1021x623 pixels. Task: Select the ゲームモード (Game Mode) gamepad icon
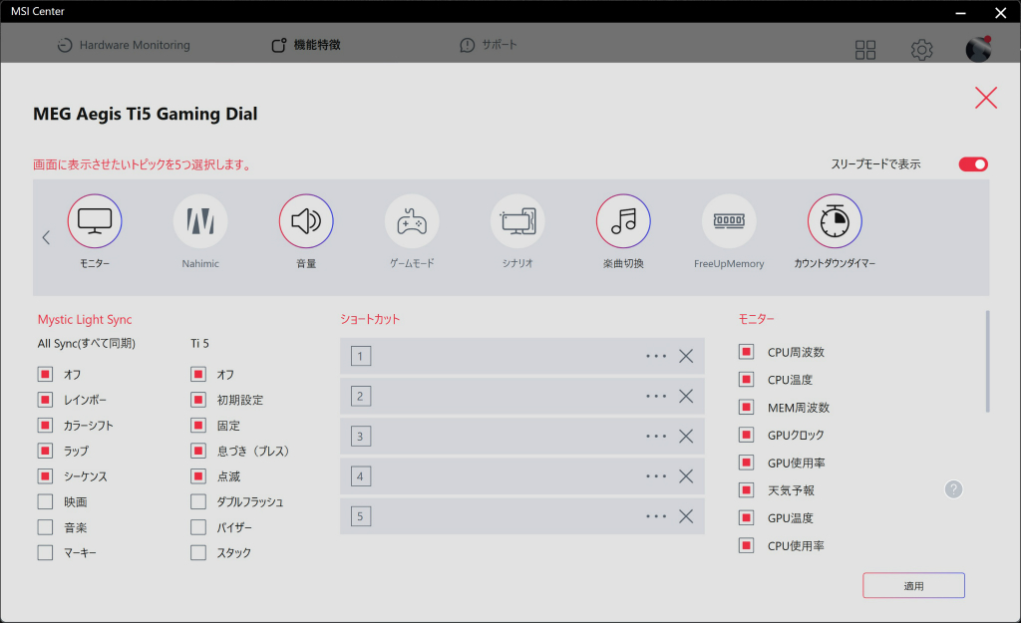click(412, 221)
